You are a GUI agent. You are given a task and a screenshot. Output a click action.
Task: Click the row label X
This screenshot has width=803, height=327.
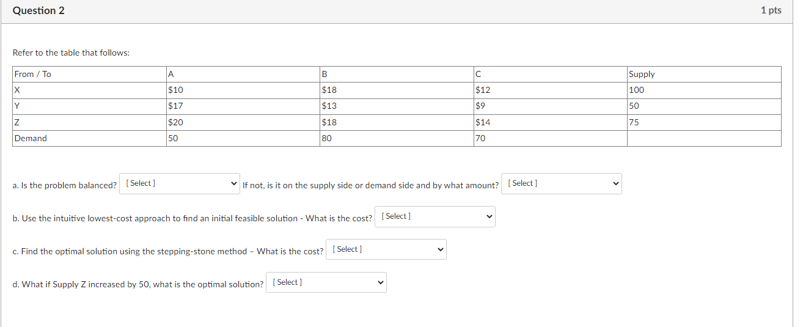coord(89,90)
